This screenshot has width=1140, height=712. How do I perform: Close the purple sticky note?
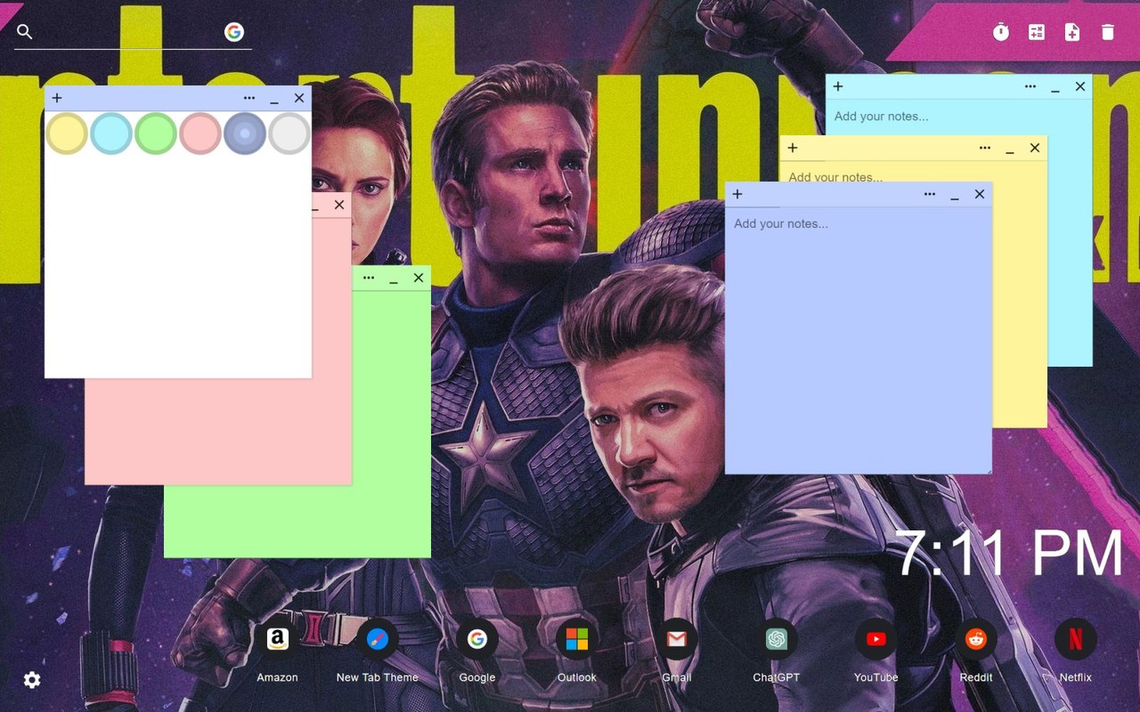coord(980,194)
